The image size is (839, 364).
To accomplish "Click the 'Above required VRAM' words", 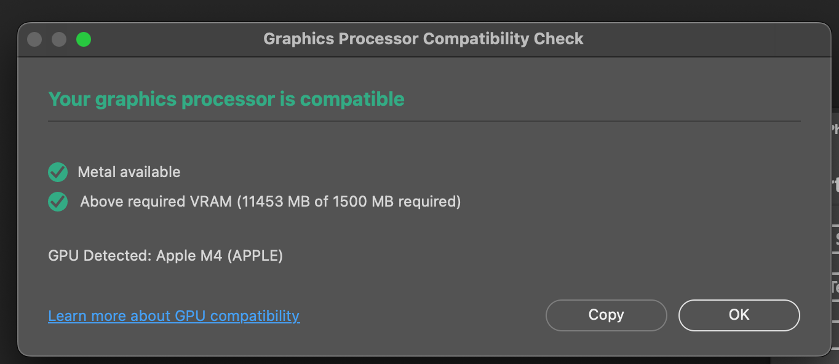I will click(157, 201).
